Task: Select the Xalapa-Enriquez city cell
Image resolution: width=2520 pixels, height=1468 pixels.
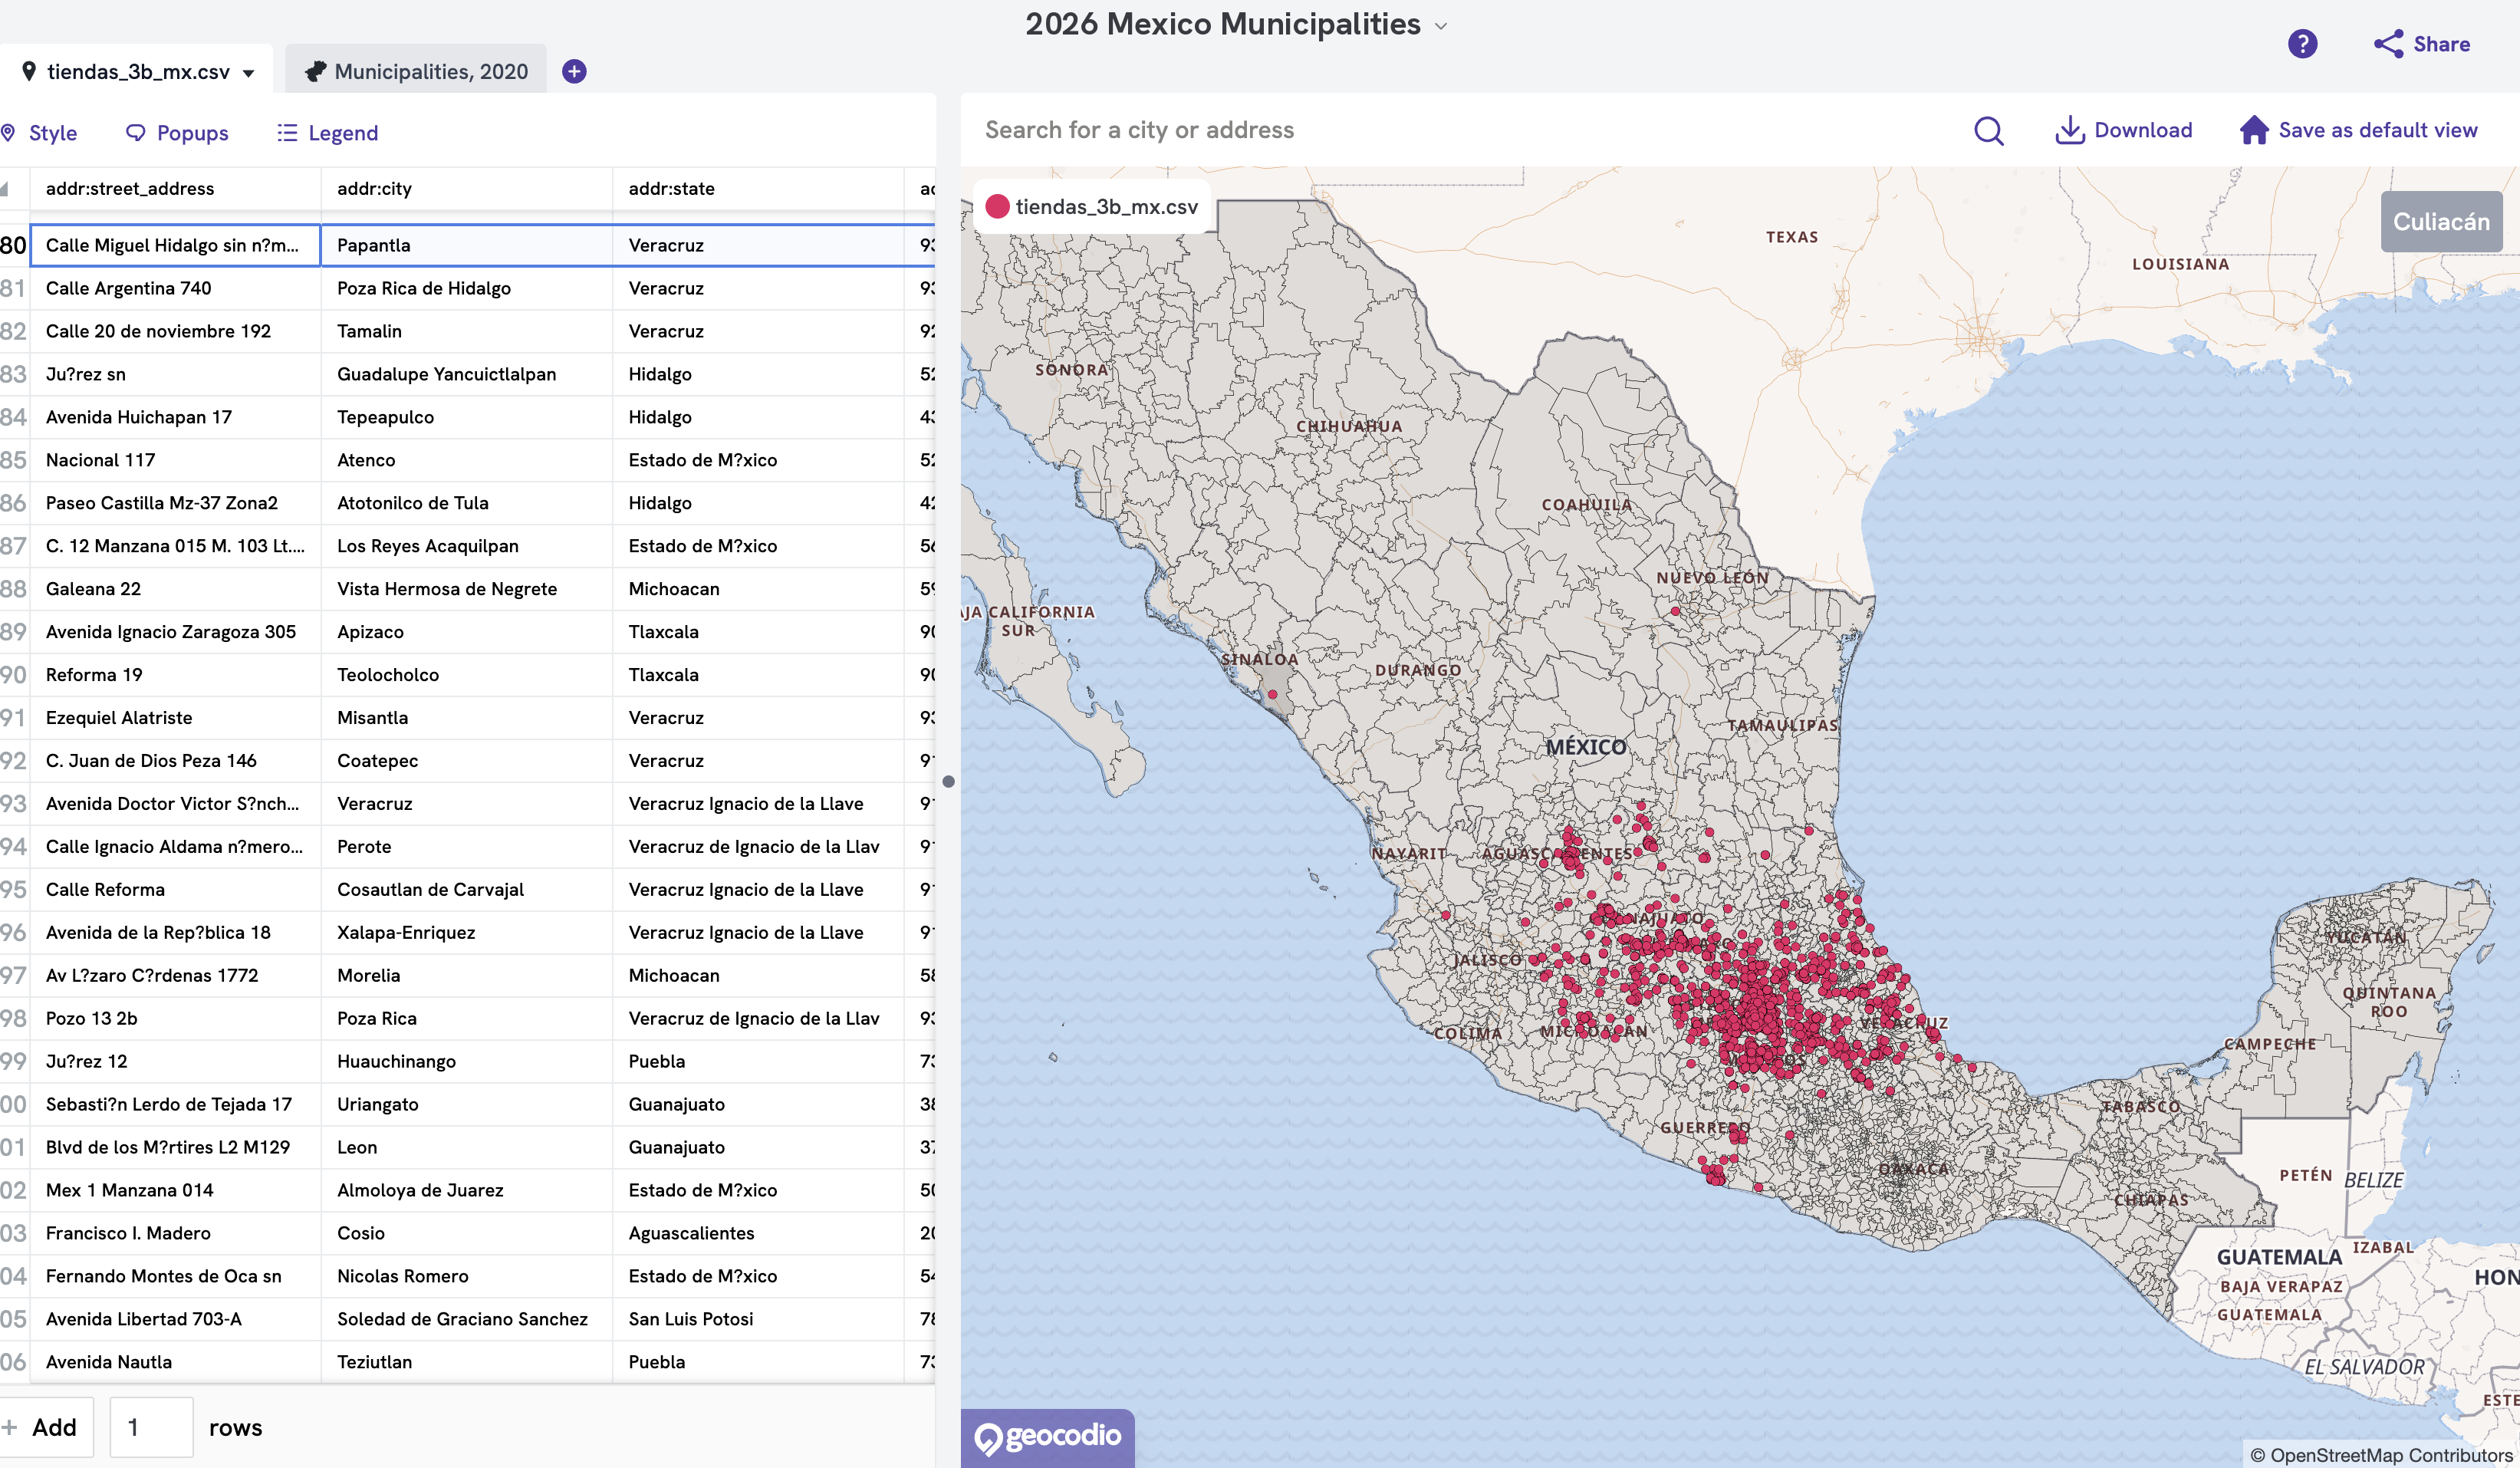Action: pyautogui.click(x=466, y=932)
